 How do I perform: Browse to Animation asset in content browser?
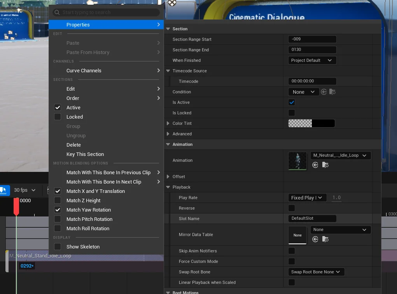click(325, 165)
